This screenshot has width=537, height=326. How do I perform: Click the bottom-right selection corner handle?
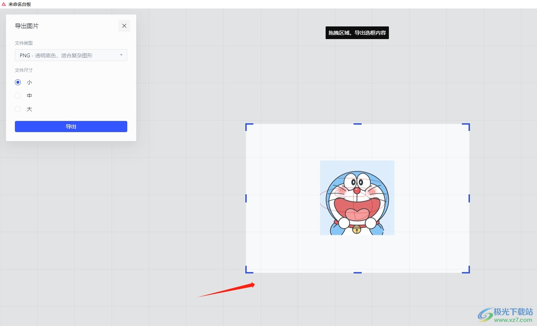[x=467, y=270]
